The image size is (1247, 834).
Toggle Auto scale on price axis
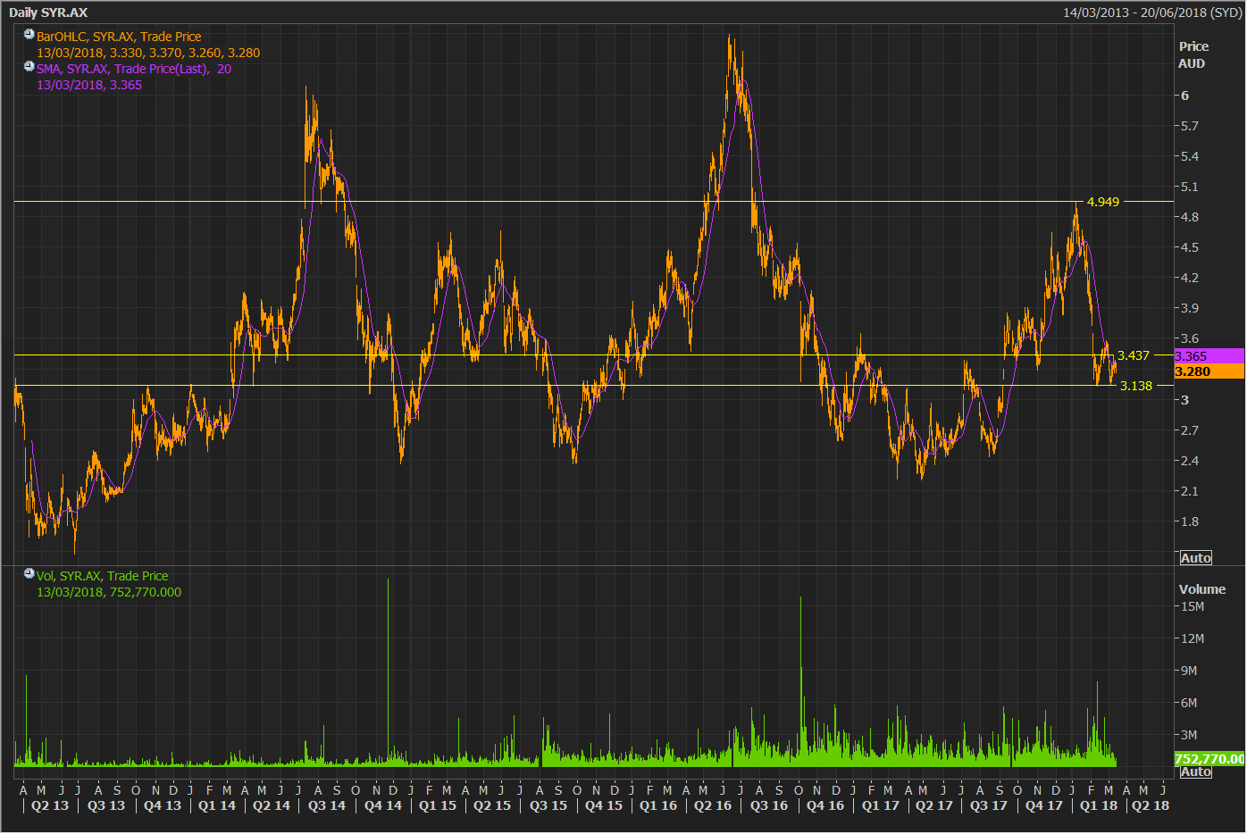[x=1196, y=558]
